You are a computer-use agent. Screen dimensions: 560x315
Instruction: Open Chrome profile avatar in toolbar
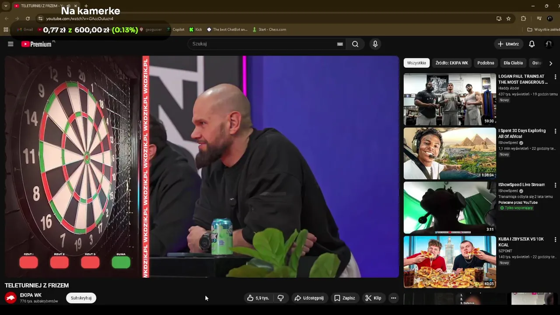point(550,18)
